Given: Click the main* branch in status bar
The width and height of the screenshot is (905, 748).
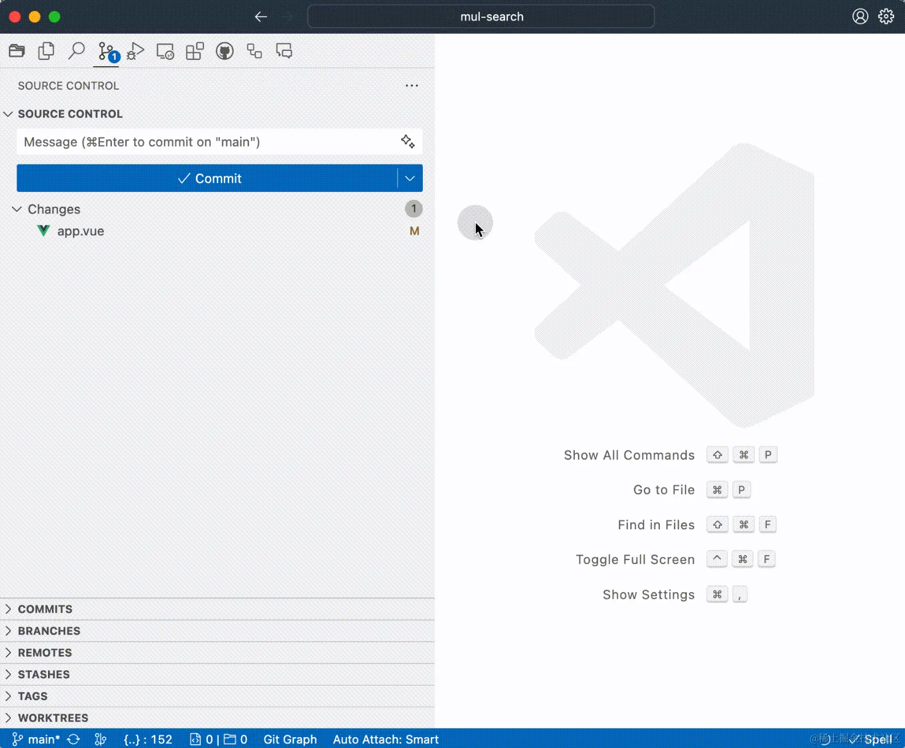Looking at the screenshot, I should pos(36,739).
